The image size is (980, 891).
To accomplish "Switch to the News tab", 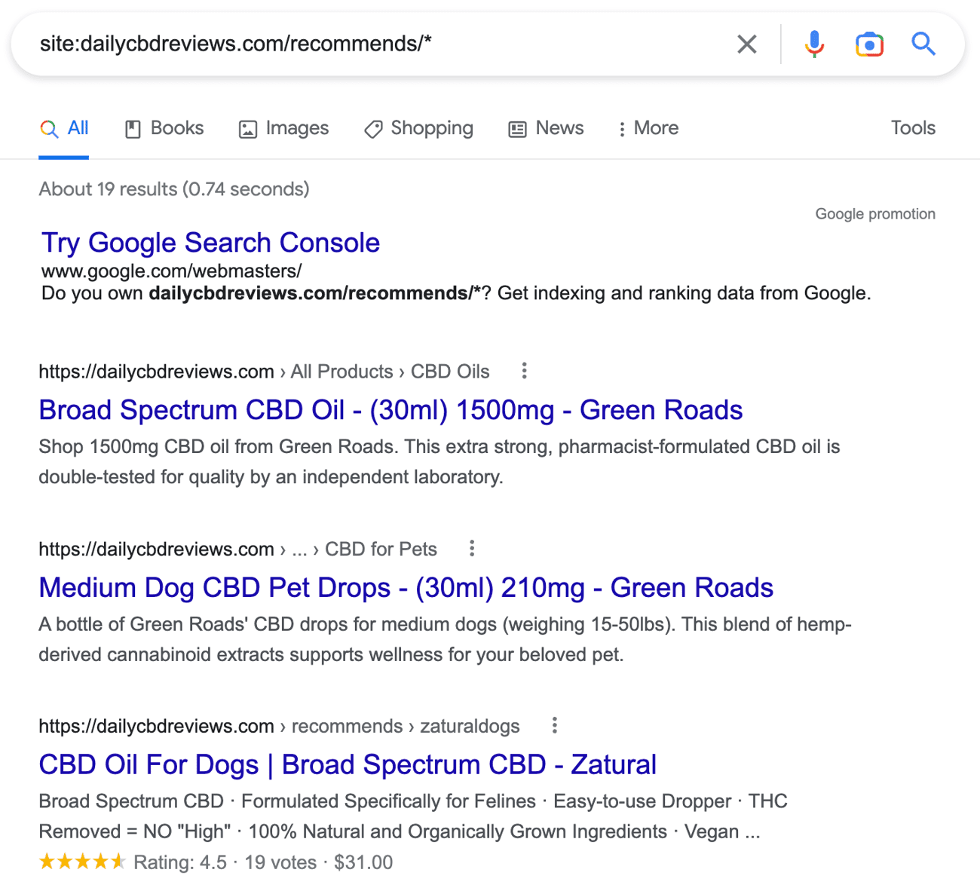I will point(547,129).
